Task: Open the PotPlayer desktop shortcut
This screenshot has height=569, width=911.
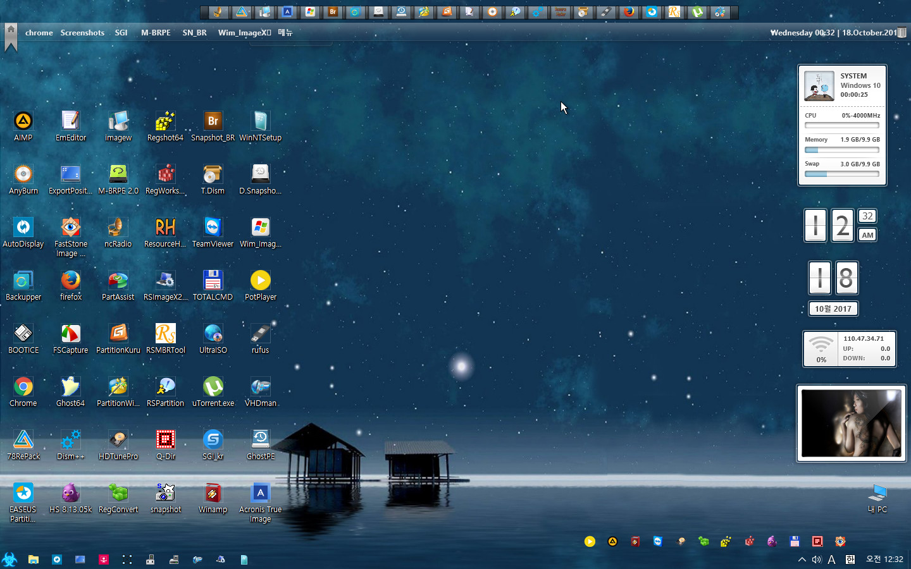Action: 261,285
